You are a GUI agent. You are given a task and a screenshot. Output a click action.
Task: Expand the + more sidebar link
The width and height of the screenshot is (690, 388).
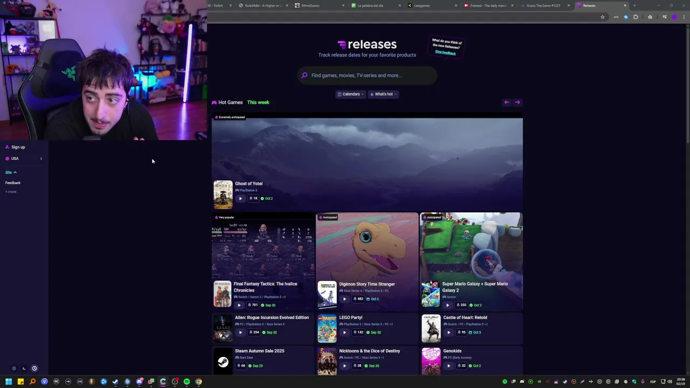11,192
